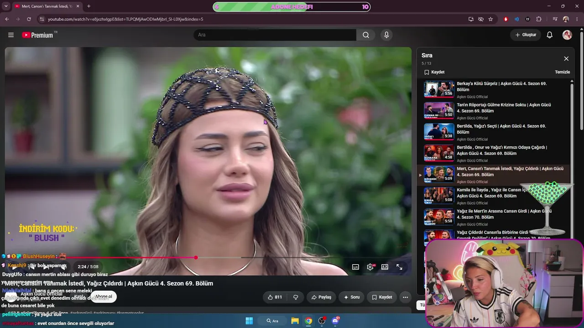The width and height of the screenshot is (584, 328).
Task: Click the 2:24 / 5:08 time display
Action: click(x=88, y=267)
